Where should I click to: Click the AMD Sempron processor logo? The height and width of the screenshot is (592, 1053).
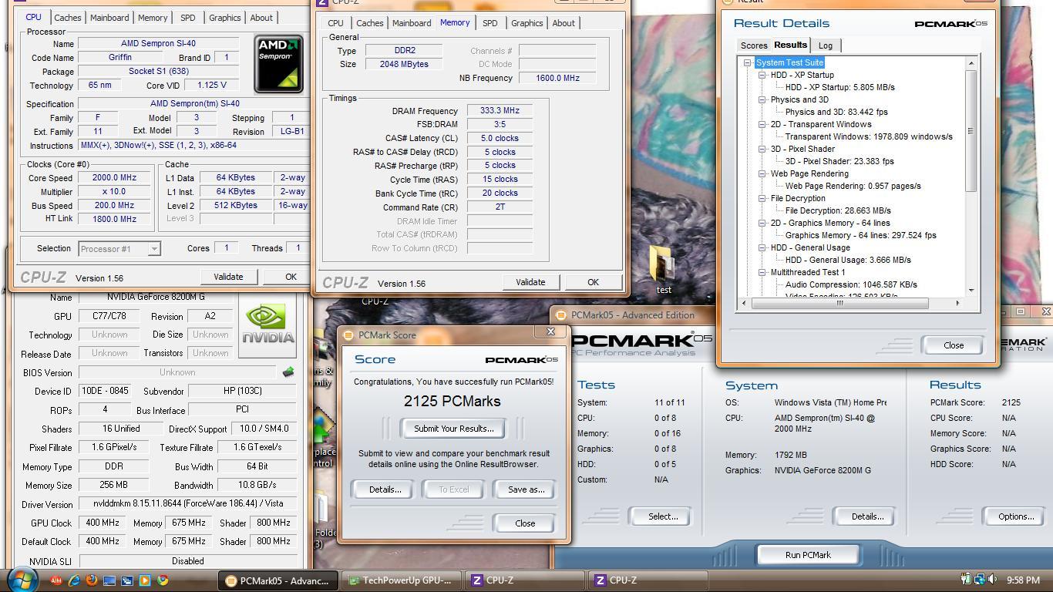[x=278, y=63]
